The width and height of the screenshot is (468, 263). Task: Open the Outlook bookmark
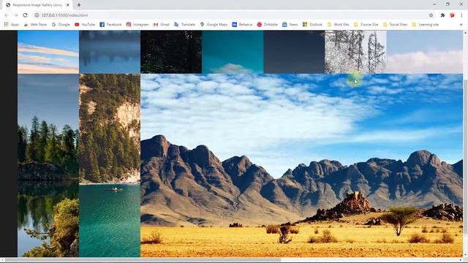tap(312, 24)
